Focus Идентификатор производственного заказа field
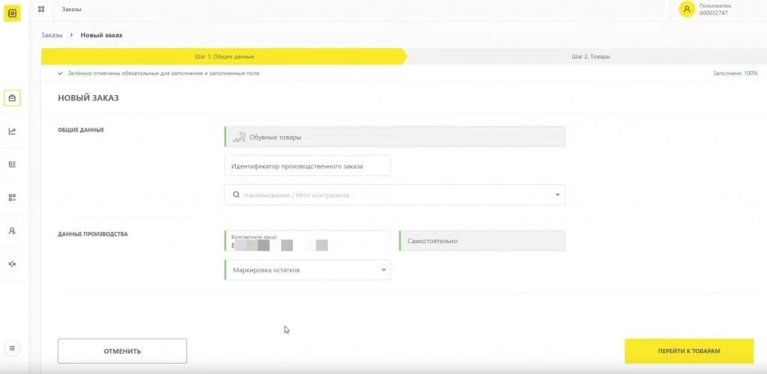The width and height of the screenshot is (767, 374). tap(307, 165)
